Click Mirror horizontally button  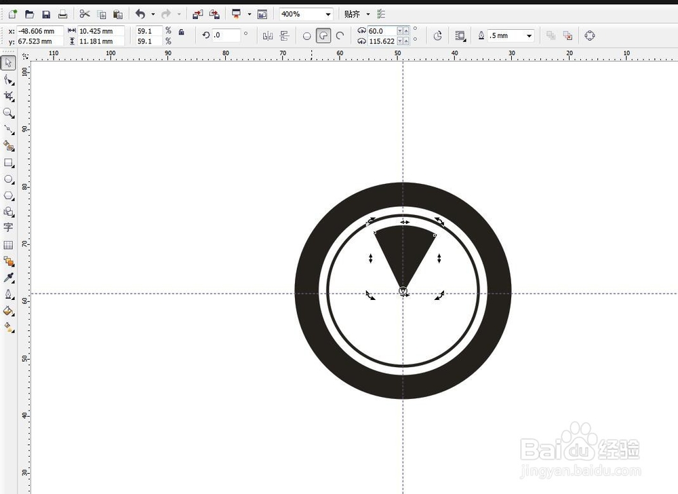pos(268,36)
